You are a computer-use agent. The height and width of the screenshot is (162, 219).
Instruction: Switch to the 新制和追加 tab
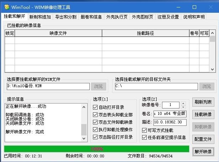pos(40,17)
